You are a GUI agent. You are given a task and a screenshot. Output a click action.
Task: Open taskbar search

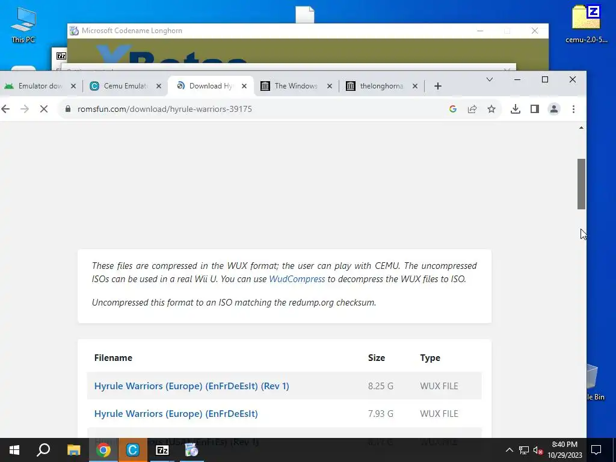tap(43, 450)
